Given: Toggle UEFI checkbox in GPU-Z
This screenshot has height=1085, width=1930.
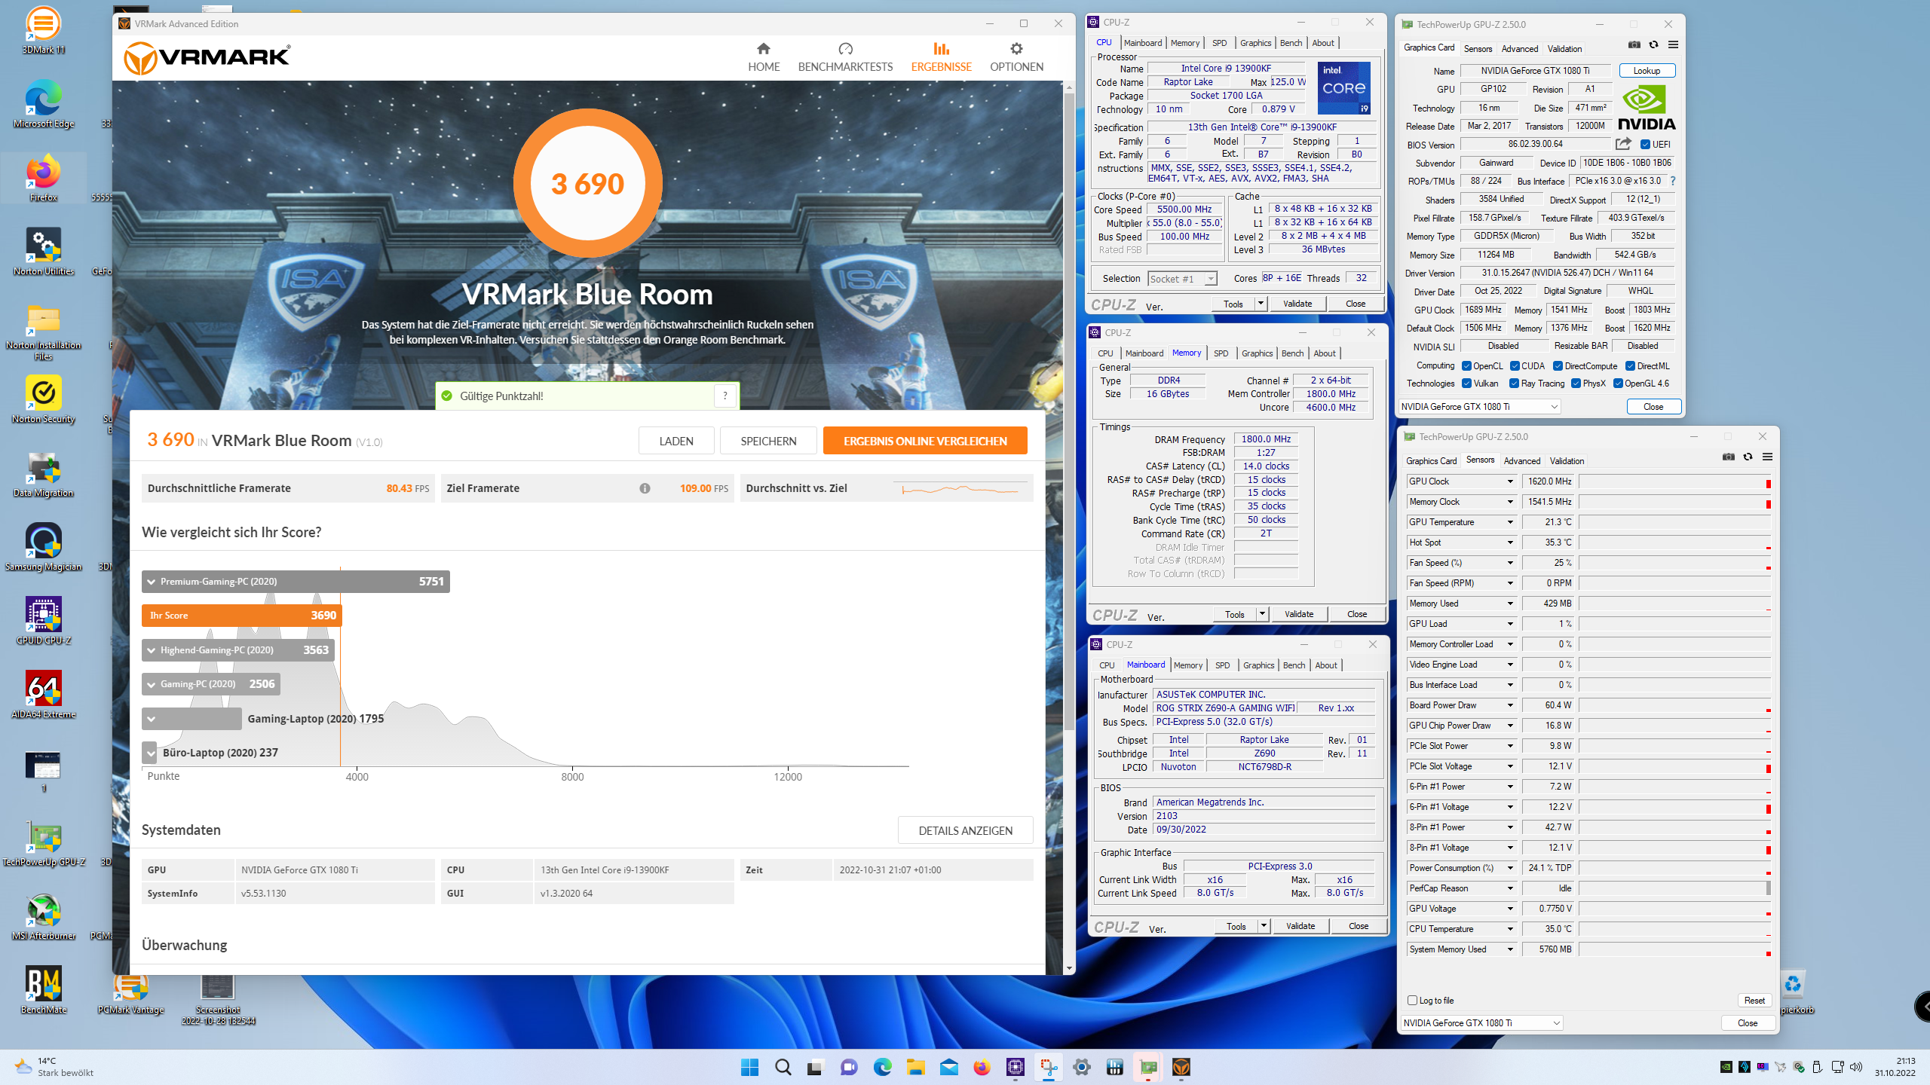Looking at the screenshot, I should (1646, 144).
